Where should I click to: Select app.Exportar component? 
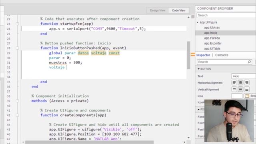213,43
